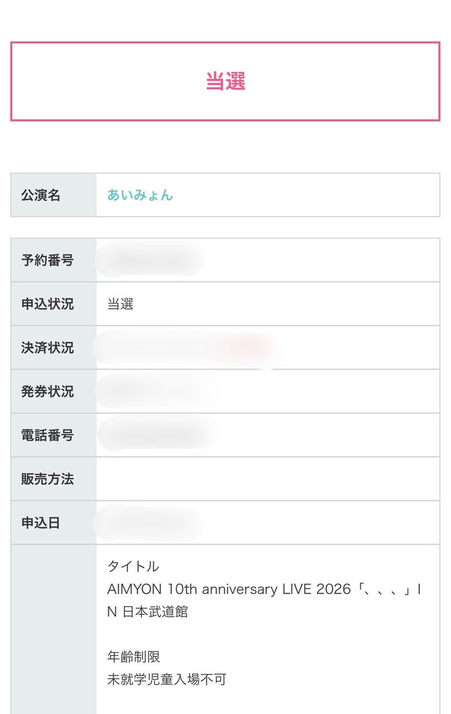Click the blurred 予約番号 value
This screenshot has height=714, width=451.
tap(152, 260)
